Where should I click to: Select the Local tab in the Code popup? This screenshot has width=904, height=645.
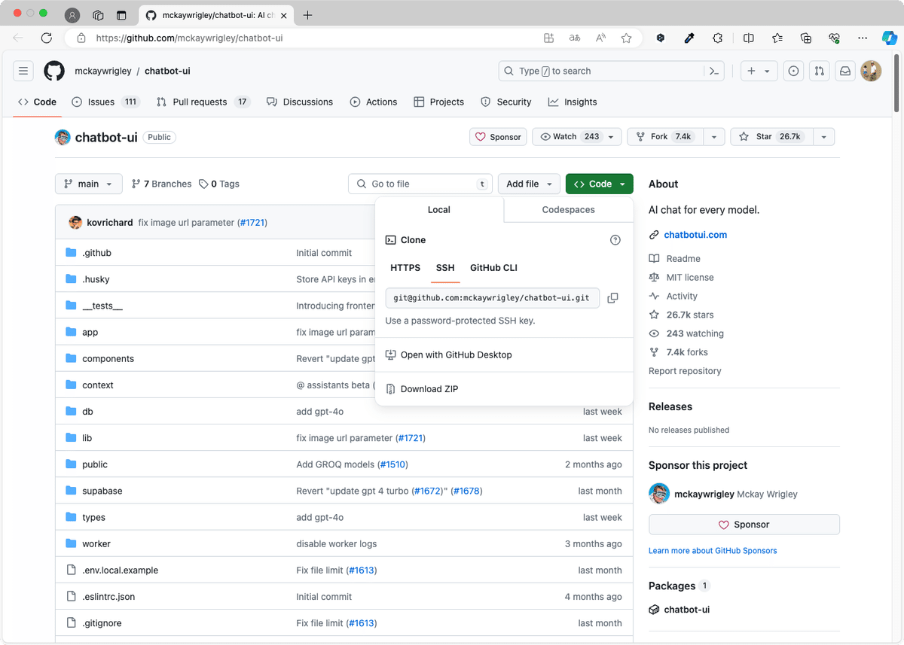point(439,210)
